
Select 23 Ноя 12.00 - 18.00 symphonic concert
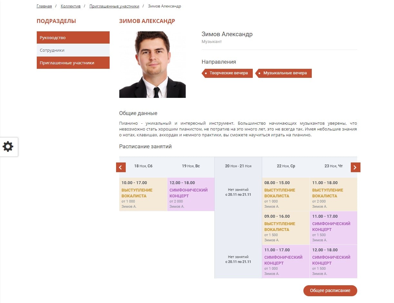333,261
